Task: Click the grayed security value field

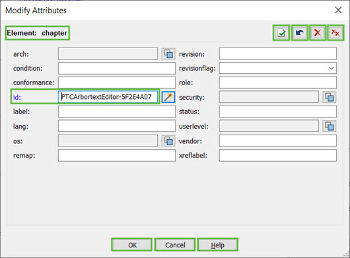Action: [269, 97]
